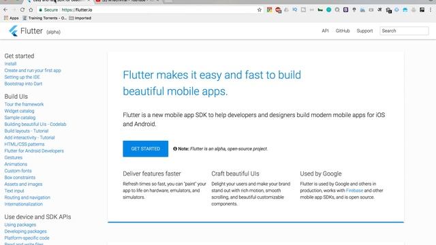
Task: Open Add interactivity - Tutorial link
Action: (x=29, y=137)
